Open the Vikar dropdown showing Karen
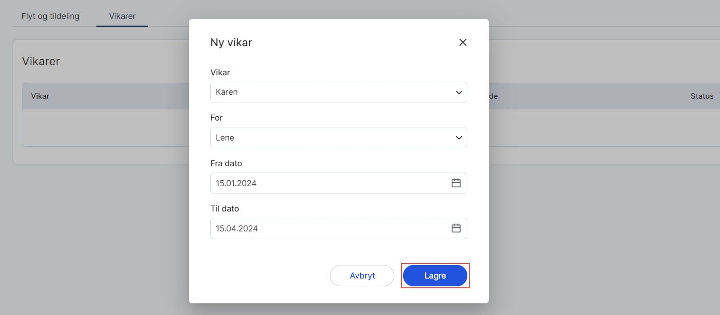 331,92
